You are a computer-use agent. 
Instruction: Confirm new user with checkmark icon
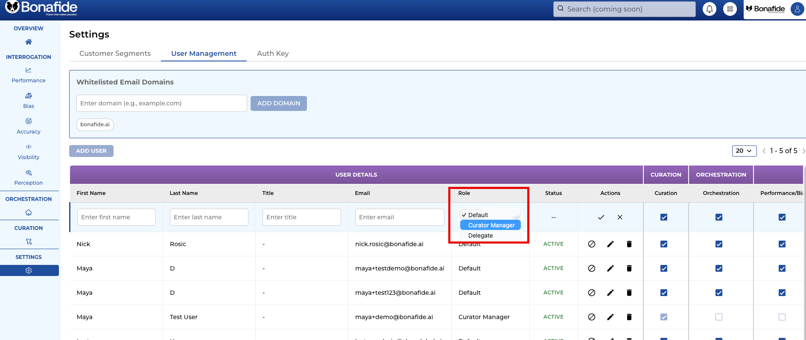tap(601, 217)
